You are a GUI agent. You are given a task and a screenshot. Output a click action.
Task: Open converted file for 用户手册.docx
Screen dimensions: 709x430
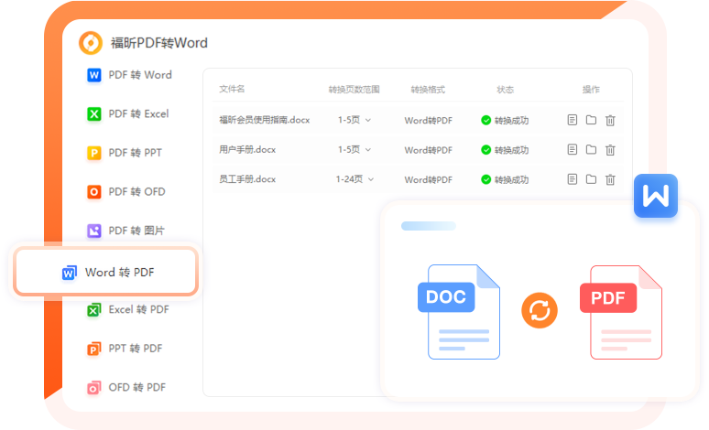573,150
